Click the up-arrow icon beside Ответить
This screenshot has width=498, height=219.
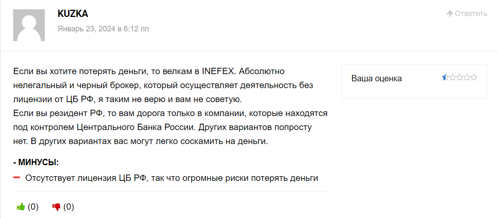450,14
